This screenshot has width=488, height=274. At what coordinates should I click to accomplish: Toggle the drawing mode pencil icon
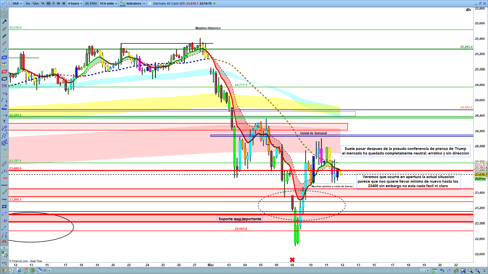4,270
